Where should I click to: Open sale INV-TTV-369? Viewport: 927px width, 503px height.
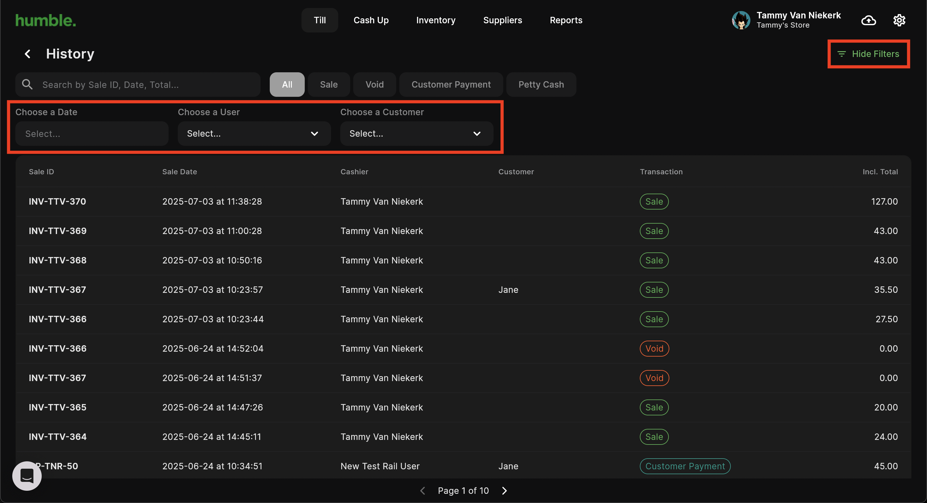463,231
